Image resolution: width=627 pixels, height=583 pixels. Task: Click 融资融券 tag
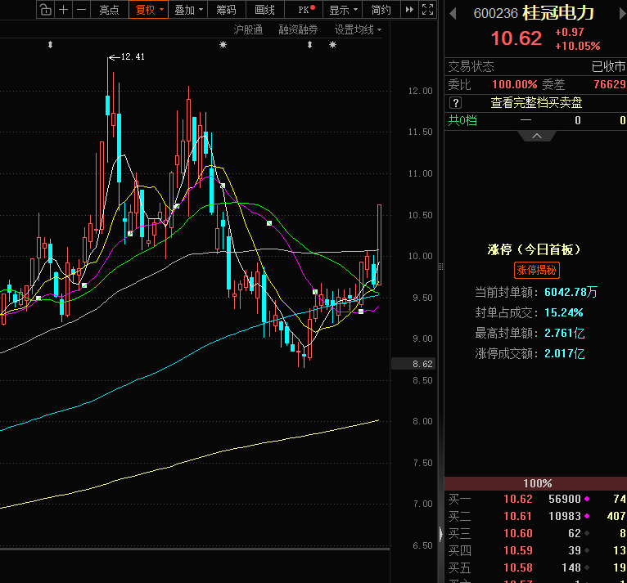coord(298,29)
